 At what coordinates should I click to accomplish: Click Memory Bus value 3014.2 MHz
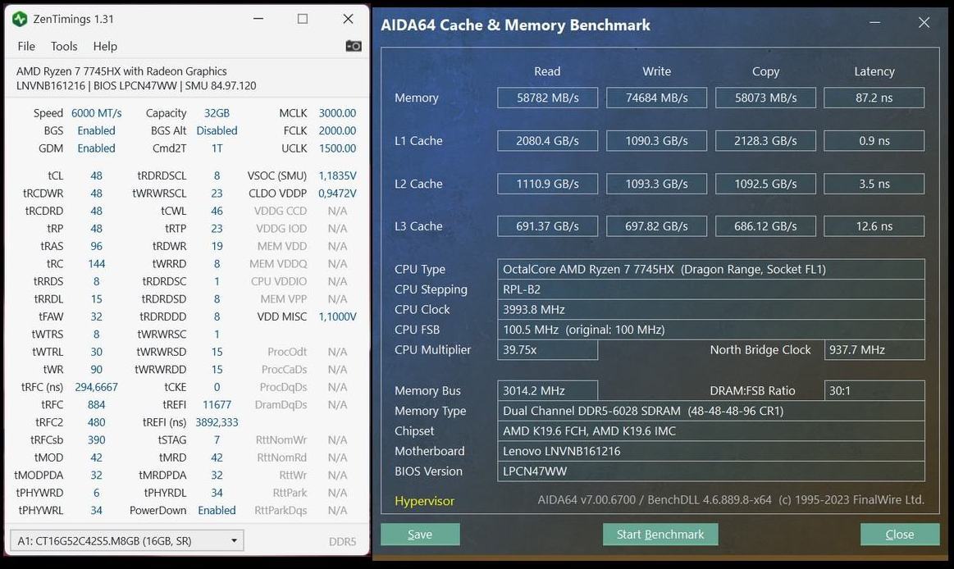click(x=548, y=391)
